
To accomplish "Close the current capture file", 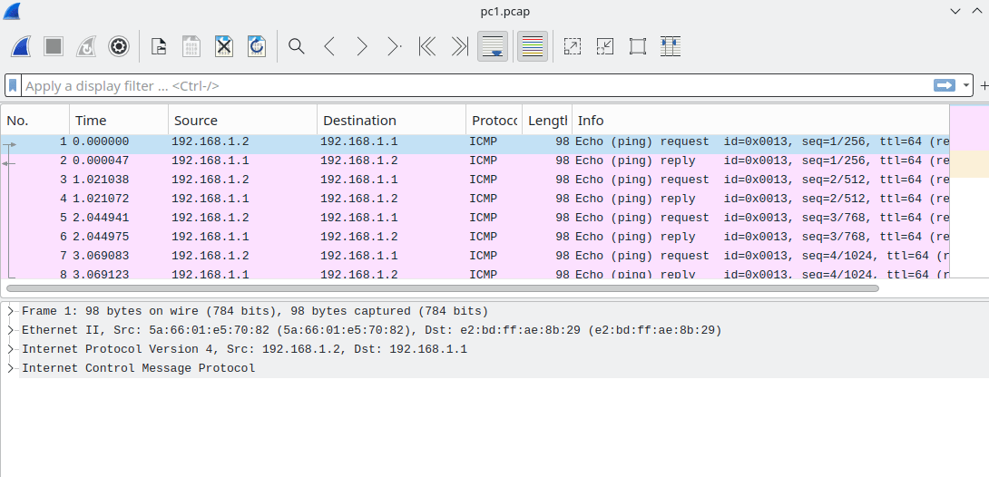I will pyautogui.click(x=224, y=46).
